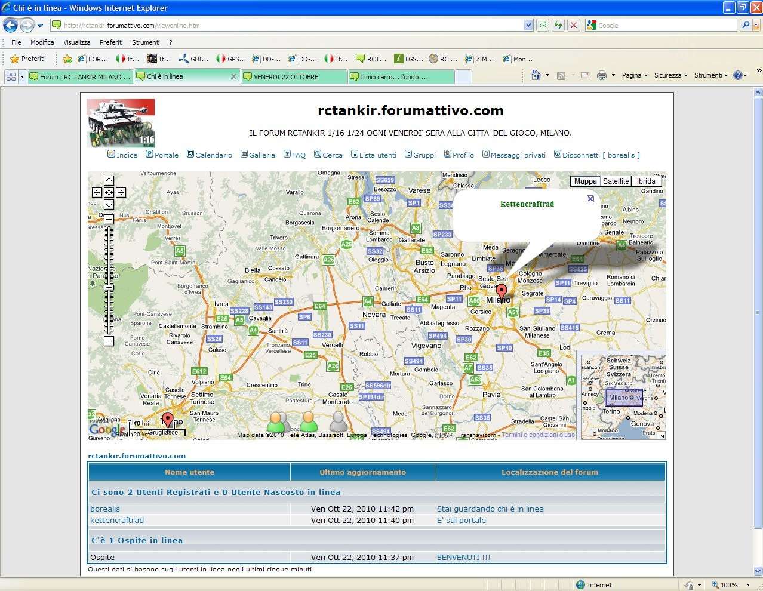Expand the command bar Strumenti dropdown
Screen dimensions: 763x591
711,75
